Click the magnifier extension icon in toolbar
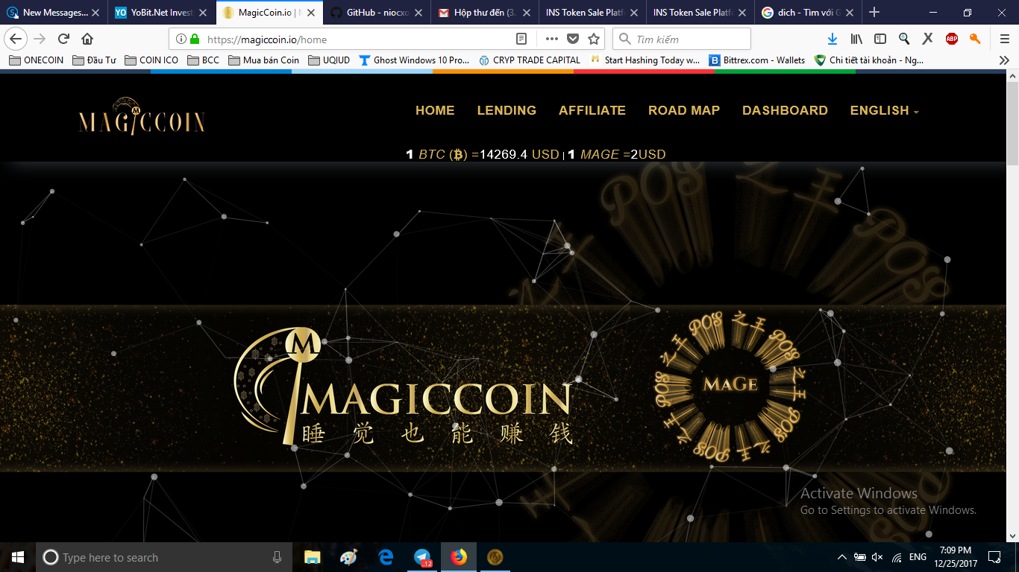Screen dimensions: 1019x572 pyautogui.click(x=904, y=39)
